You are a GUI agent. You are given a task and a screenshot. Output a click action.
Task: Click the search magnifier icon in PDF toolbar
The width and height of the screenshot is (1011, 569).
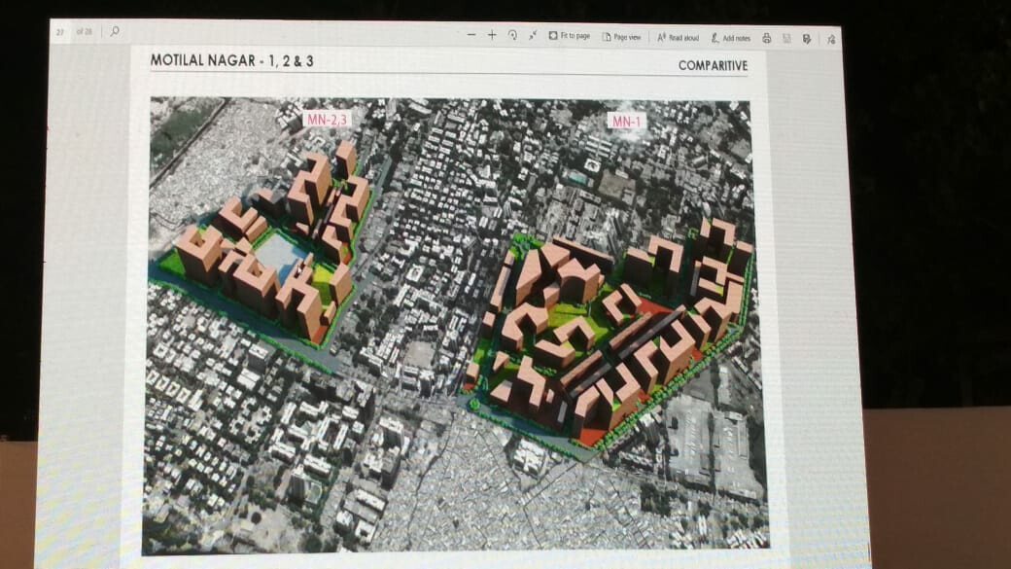click(115, 31)
